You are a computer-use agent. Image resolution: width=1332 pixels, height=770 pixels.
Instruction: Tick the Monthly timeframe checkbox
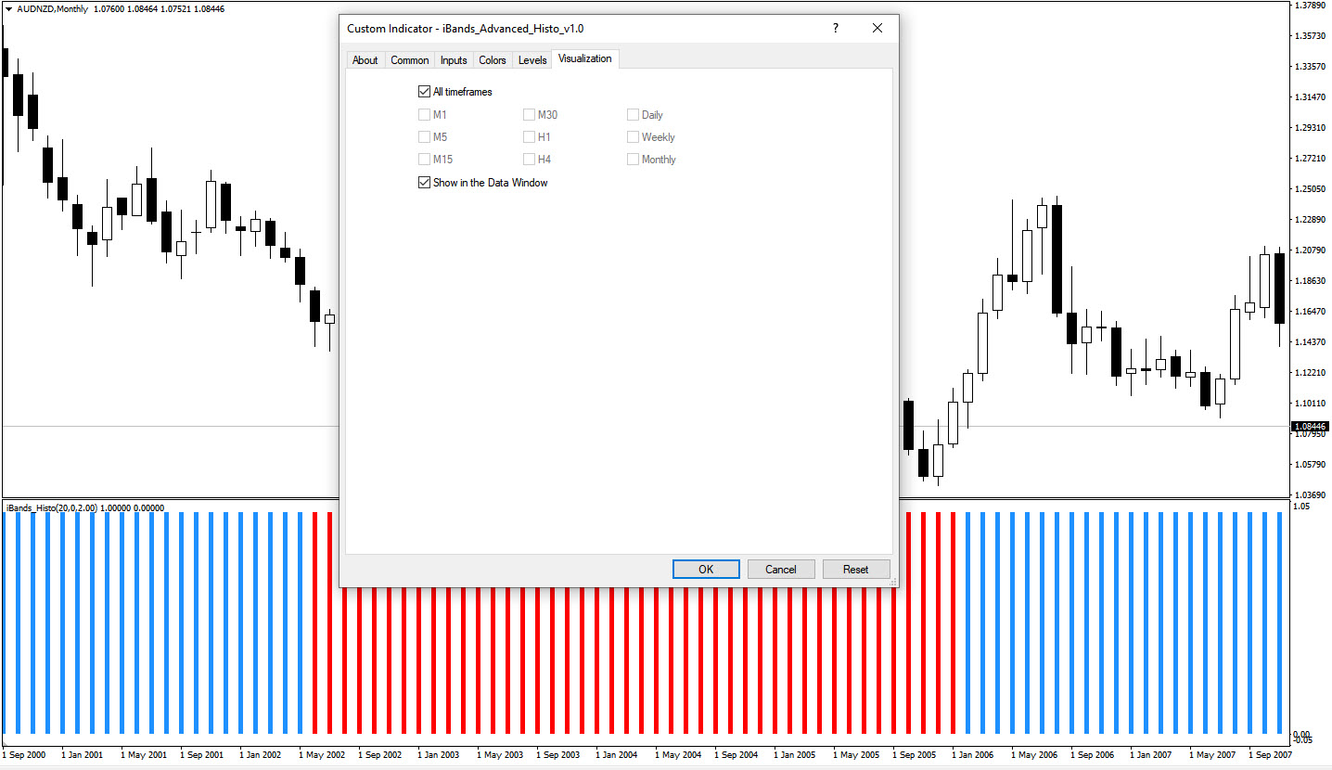pos(634,160)
